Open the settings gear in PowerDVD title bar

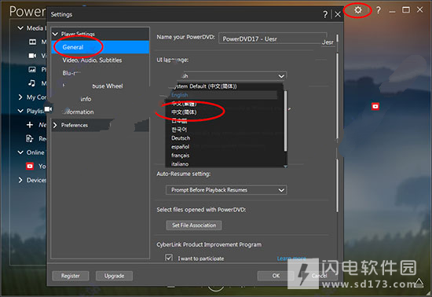click(358, 10)
